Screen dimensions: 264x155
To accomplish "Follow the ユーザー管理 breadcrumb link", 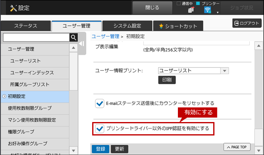I will pos(106,37).
